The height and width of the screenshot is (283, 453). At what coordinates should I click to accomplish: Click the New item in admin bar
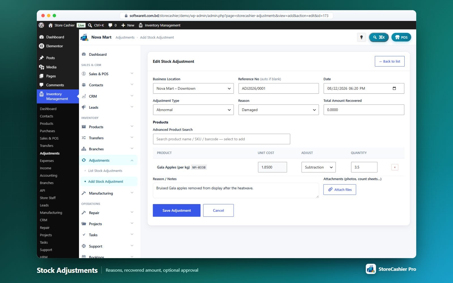(x=128, y=25)
